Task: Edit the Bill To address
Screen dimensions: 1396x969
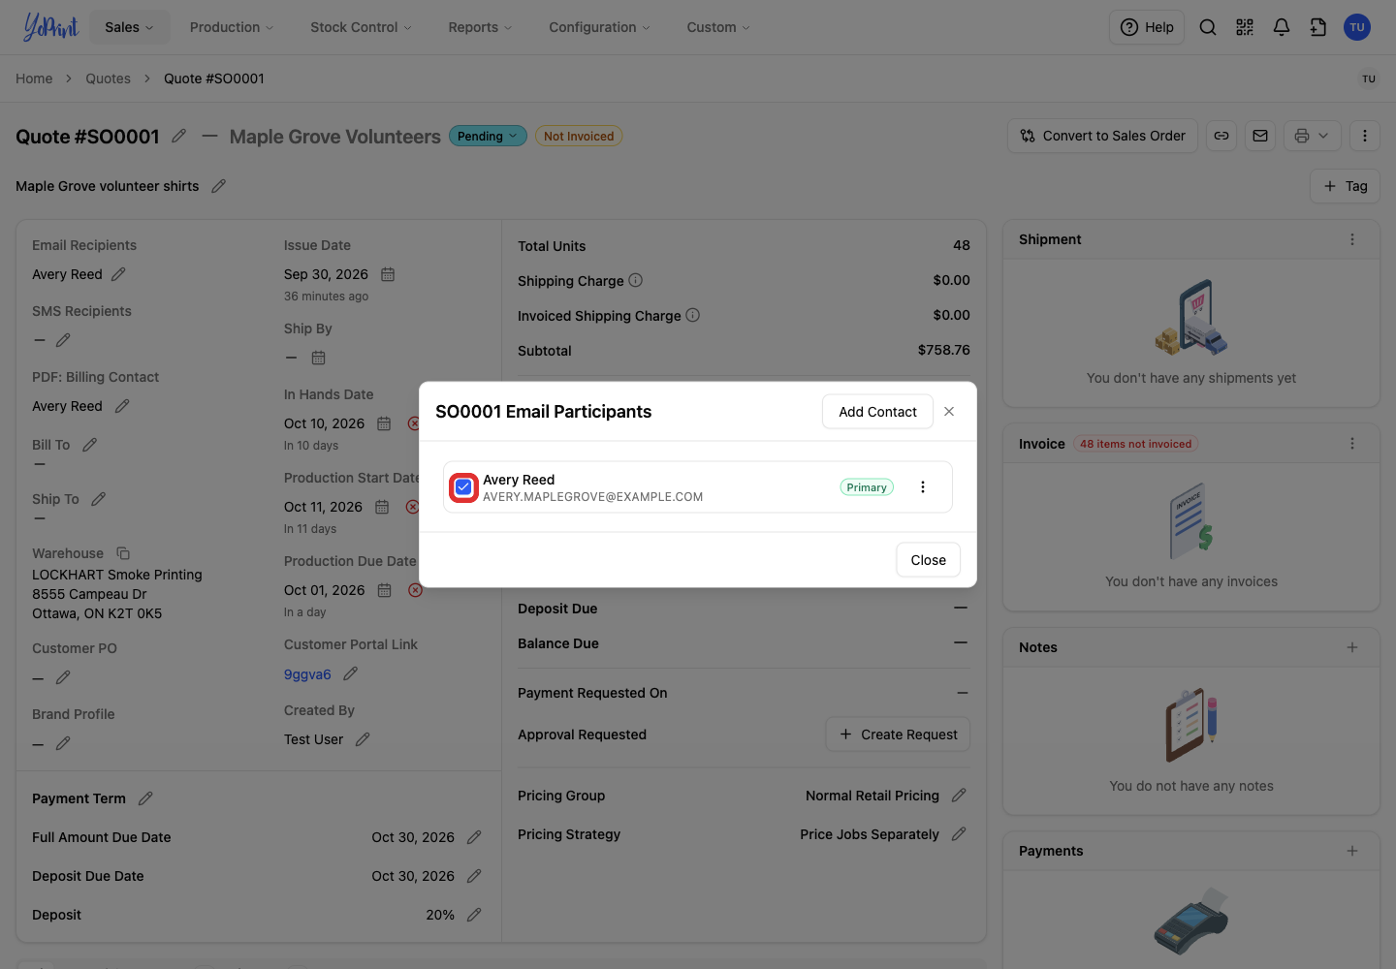Action: tap(90, 445)
